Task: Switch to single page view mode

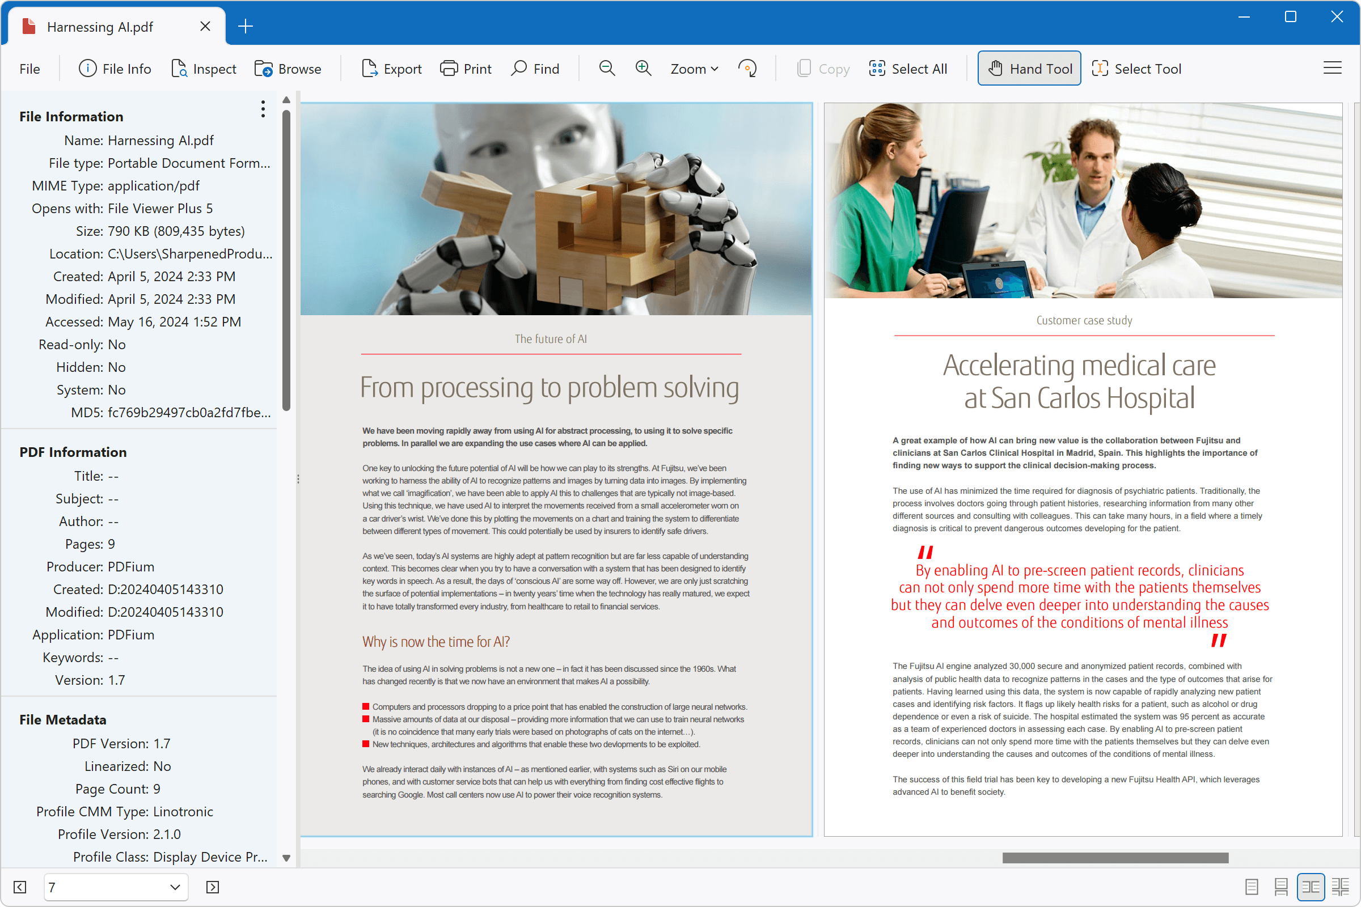Action: [1251, 886]
